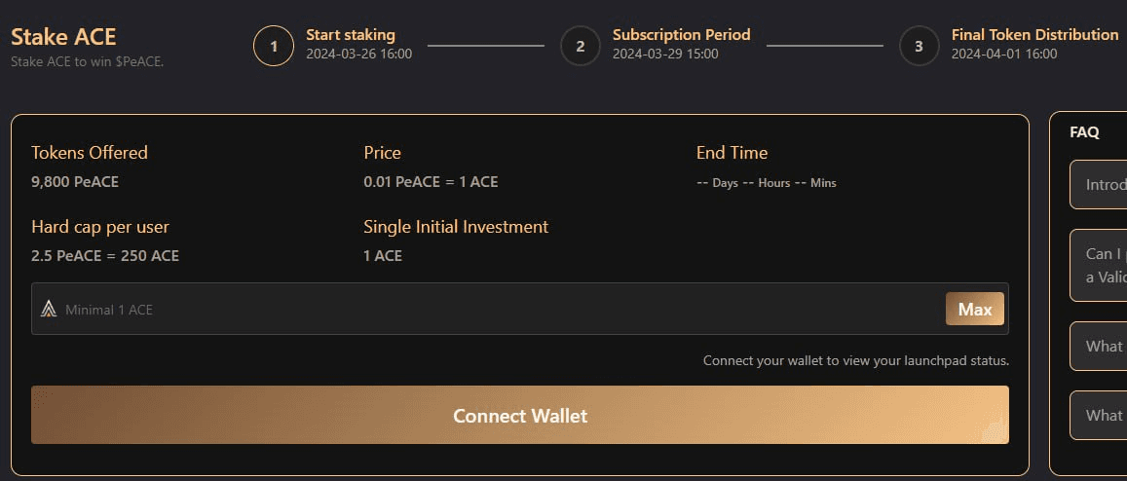Image resolution: width=1127 pixels, height=481 pixels.
Task: Select step 2 circle for Subscription Period
Action: [x=580, y=46]
